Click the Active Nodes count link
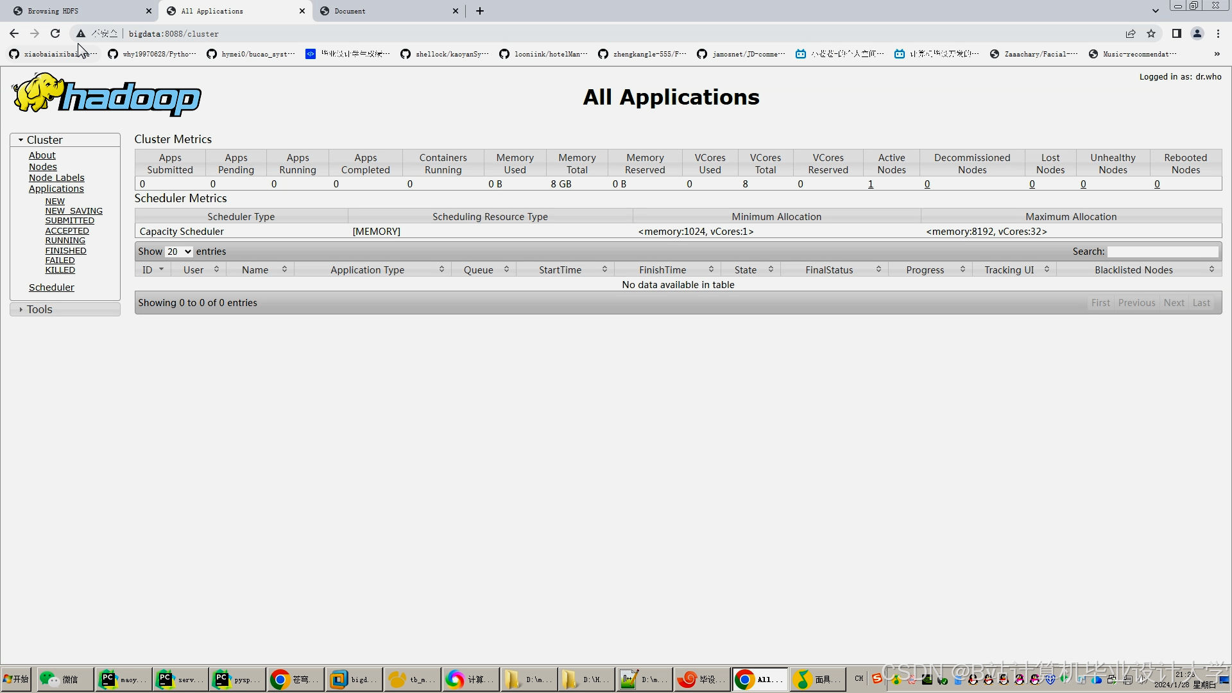The width and height of the screenshot is (1232, 693). (x=871, y=184)
